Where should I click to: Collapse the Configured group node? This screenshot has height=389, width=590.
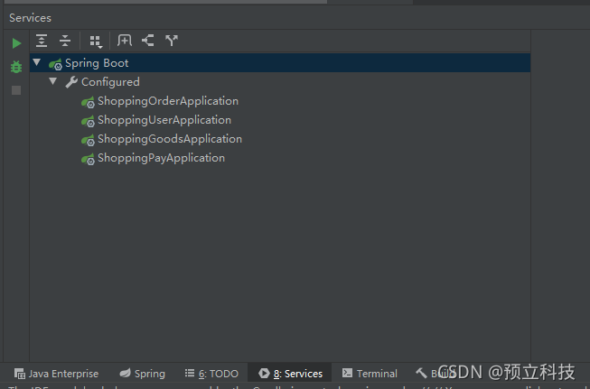pos(53,81)
